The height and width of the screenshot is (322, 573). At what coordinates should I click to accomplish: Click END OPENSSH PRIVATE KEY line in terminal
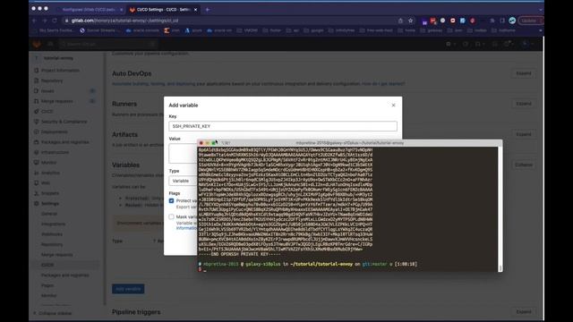coord(240,254)
